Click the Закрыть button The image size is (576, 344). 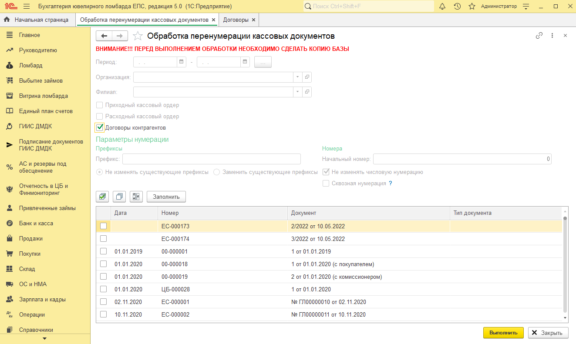click(548, 333)
